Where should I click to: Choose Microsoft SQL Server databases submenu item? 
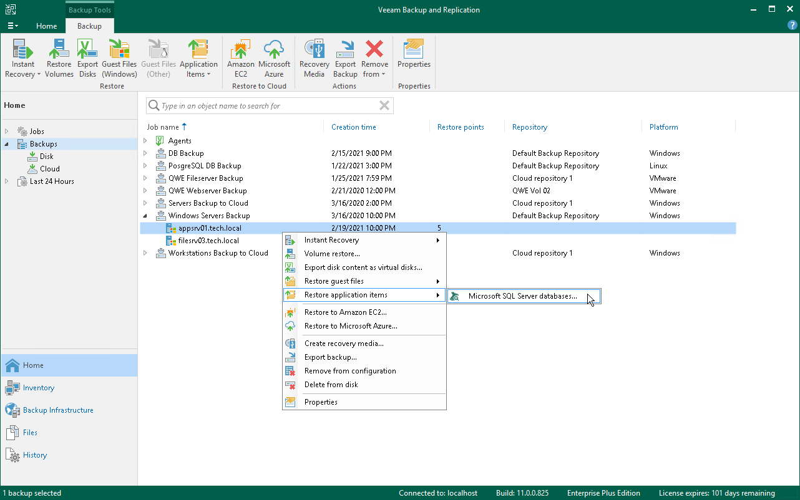pos(522,296)
